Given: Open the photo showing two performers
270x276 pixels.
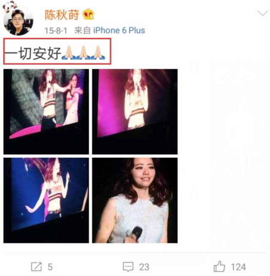Looking at the screenshot, I should [x=46, y=112].
